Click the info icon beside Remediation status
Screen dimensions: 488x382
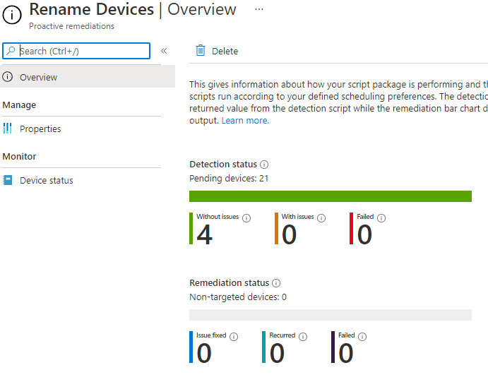coord(276,283)
